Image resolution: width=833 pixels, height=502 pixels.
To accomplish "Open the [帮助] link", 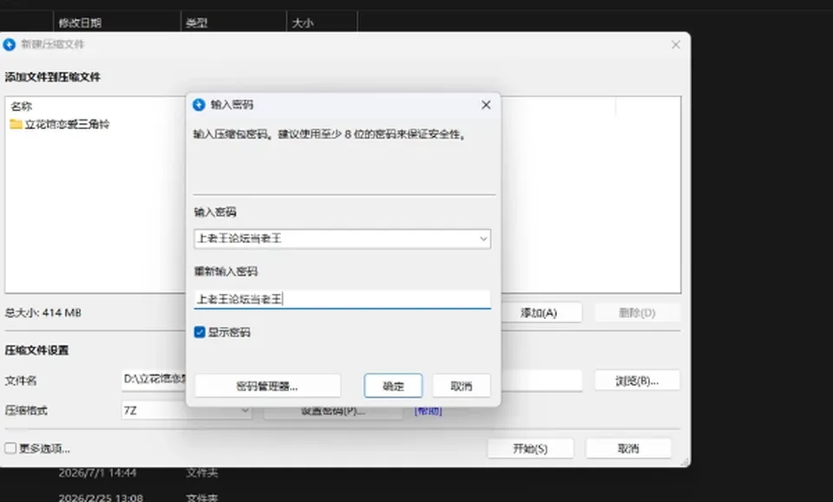I will click(428, 411).
